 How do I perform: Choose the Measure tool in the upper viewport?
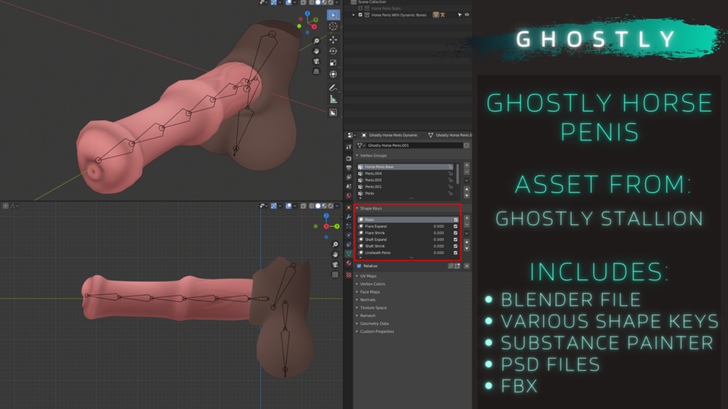tap(333, 99)
